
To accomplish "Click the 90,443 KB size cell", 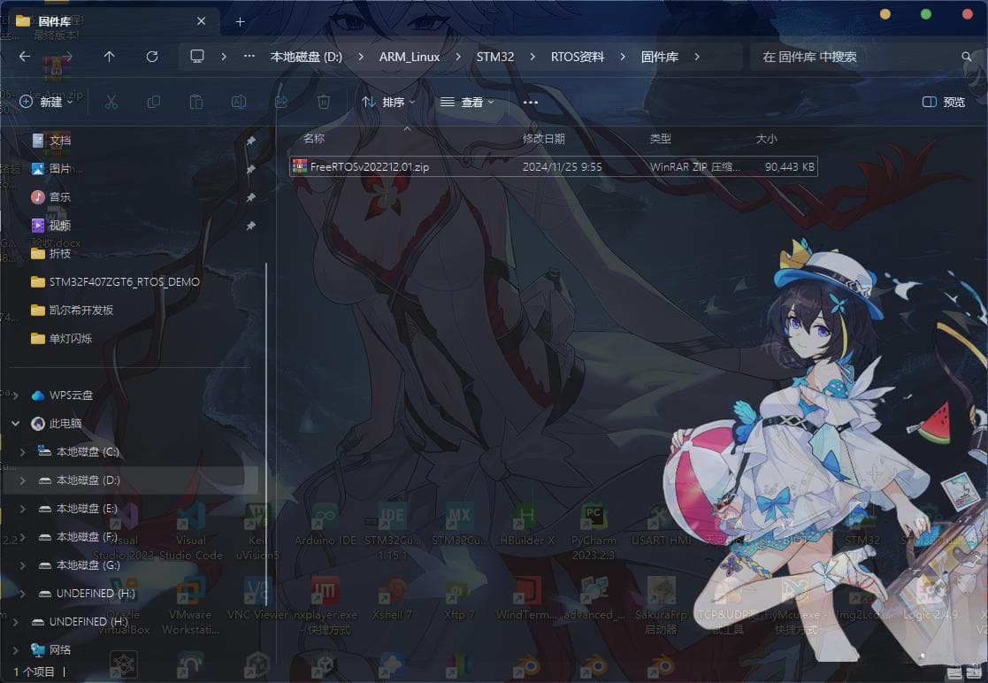I will point(790,167).
